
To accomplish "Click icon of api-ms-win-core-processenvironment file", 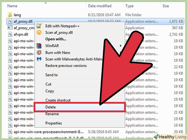I will click(10, 132).
